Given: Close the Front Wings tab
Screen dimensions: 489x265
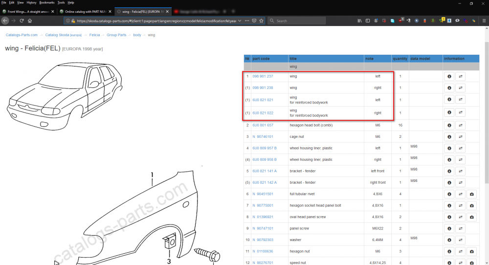Looking at the screenshot, I should click(x=53, y=12).
